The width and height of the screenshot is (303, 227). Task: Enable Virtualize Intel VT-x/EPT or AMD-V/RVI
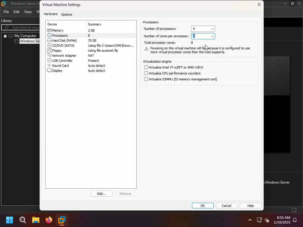coord(146,67)
